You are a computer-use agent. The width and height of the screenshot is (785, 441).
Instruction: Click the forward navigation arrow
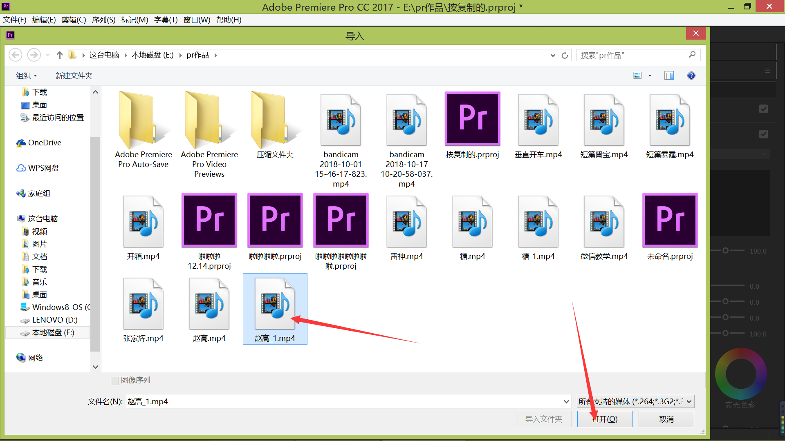[x=34, y=55]
